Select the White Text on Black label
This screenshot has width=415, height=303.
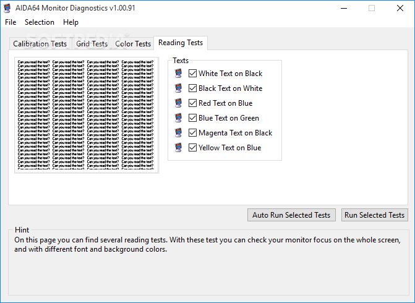tap(230, 74)
